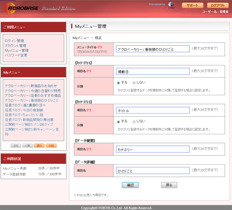Viewport: 232px width, 210px height.
Task: Select しない radio under カテゴリ1 分類
Action: tap(134, 83)
